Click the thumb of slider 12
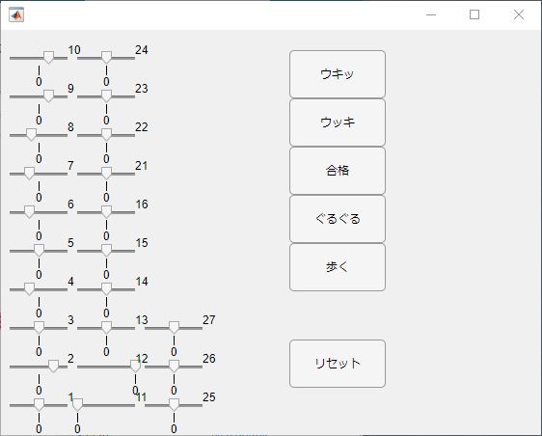This screenshot has height=436, width=542. click(135, 366)
